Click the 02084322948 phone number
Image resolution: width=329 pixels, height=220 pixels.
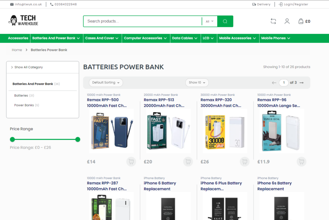(66, 4)
